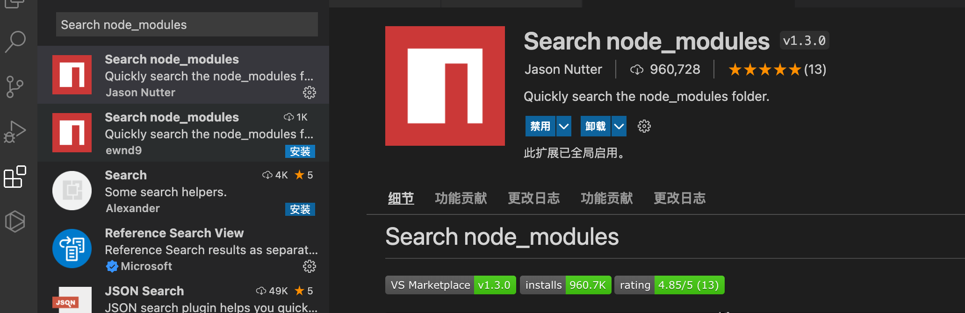Click the 禁用 disable button
This screenshot has width=965, height=313.
540,126
